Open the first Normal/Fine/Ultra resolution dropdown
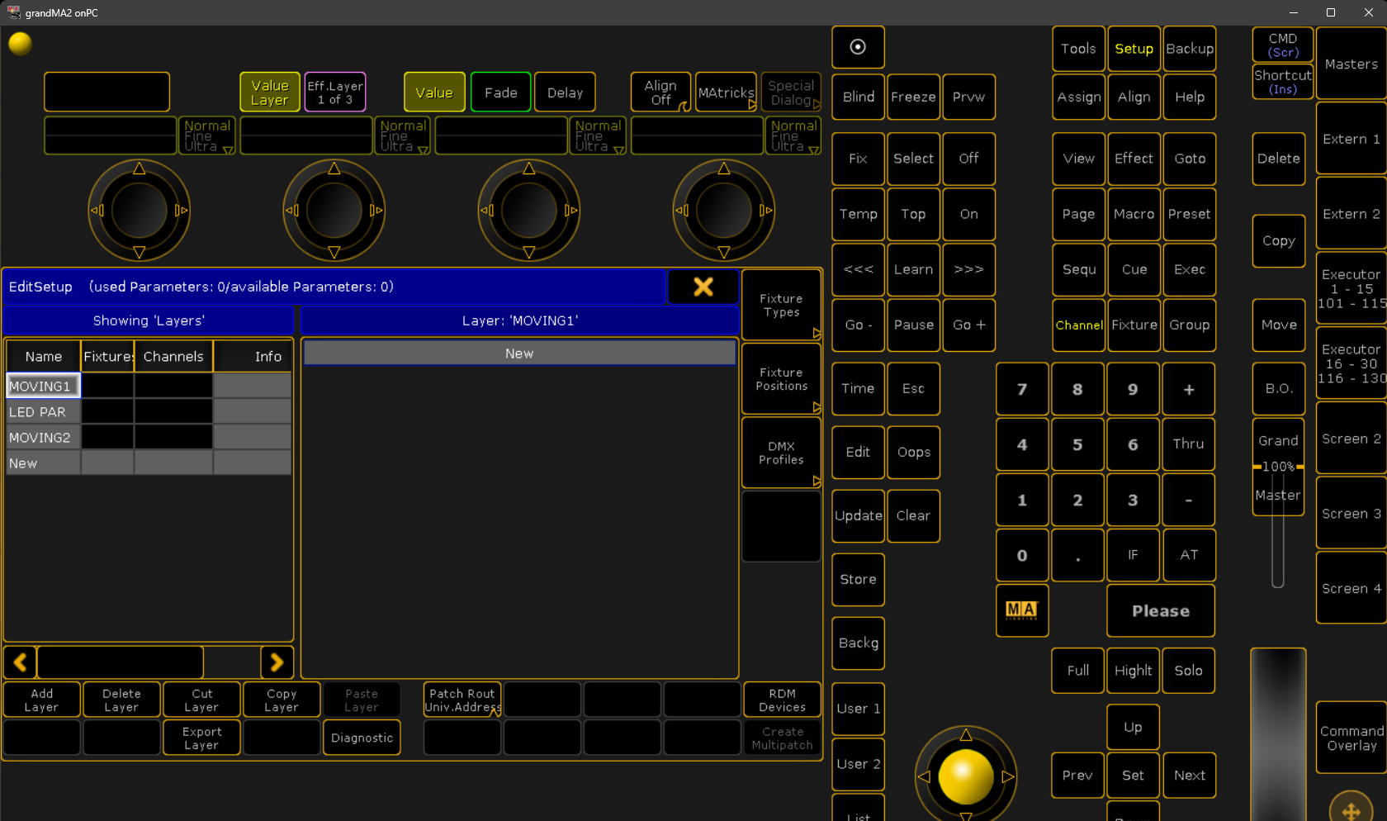1387x821 pixels. click(207, 135)
